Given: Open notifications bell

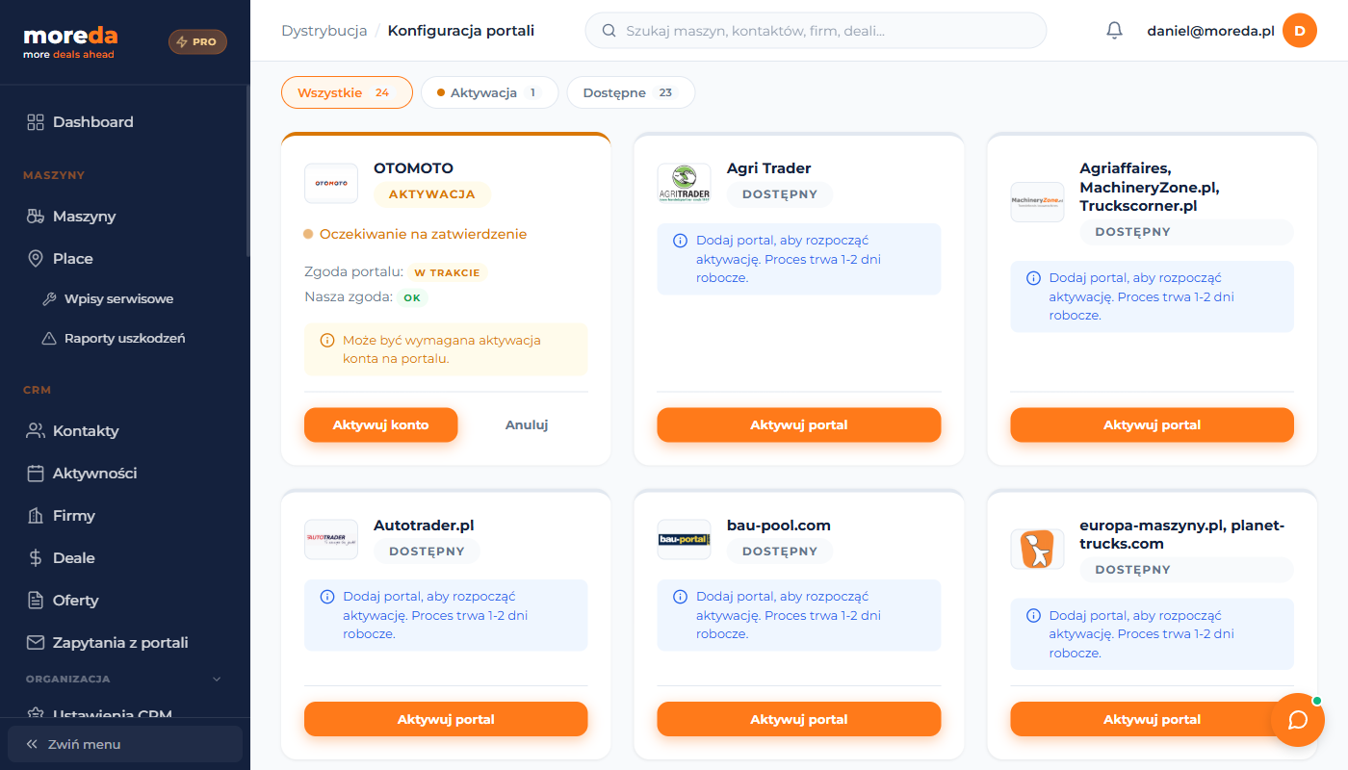Looking at the screenshot, I should pyautogui.click(x=1115, y=31).
